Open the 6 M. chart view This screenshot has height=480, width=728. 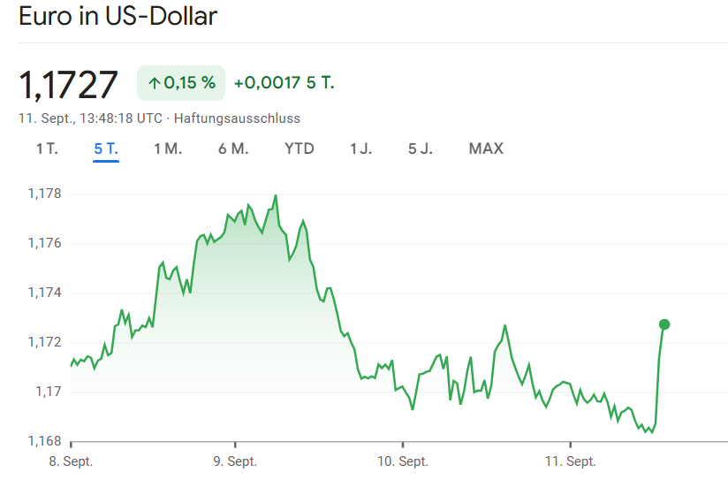233,149
